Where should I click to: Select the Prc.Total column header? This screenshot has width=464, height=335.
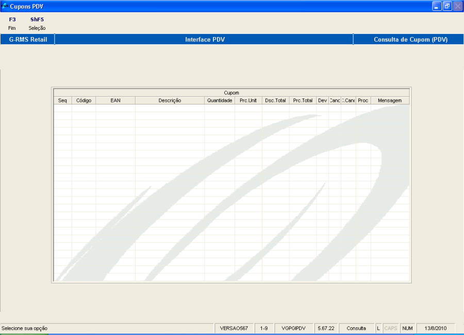pyautogui.click(x=303, y=100)
